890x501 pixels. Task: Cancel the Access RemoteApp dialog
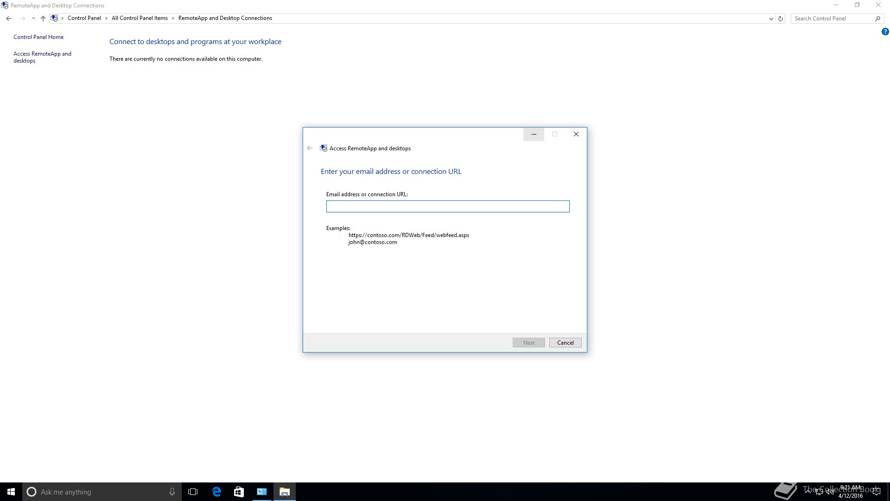(566, 343)
